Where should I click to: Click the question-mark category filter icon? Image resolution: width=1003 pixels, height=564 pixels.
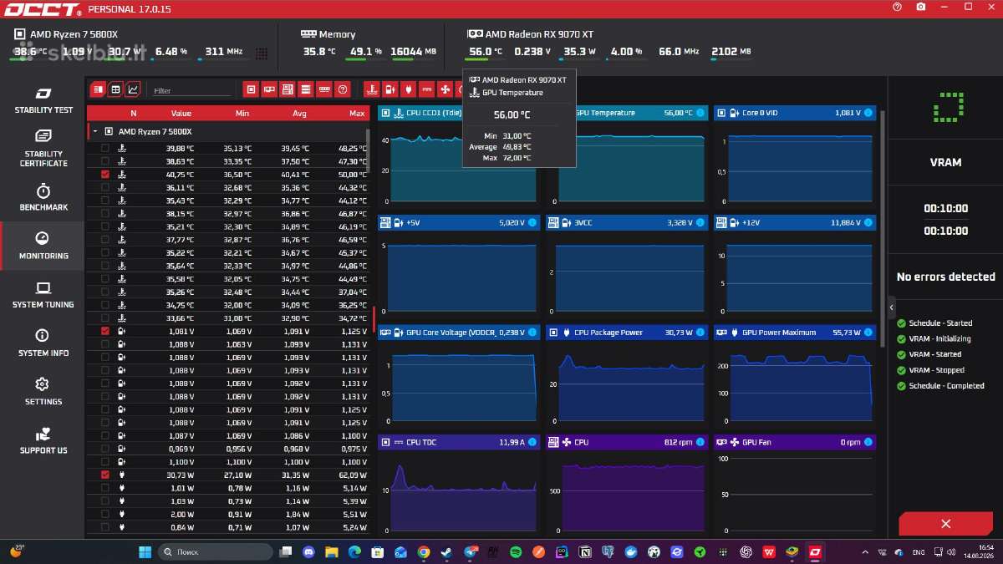tap(342, 89)
